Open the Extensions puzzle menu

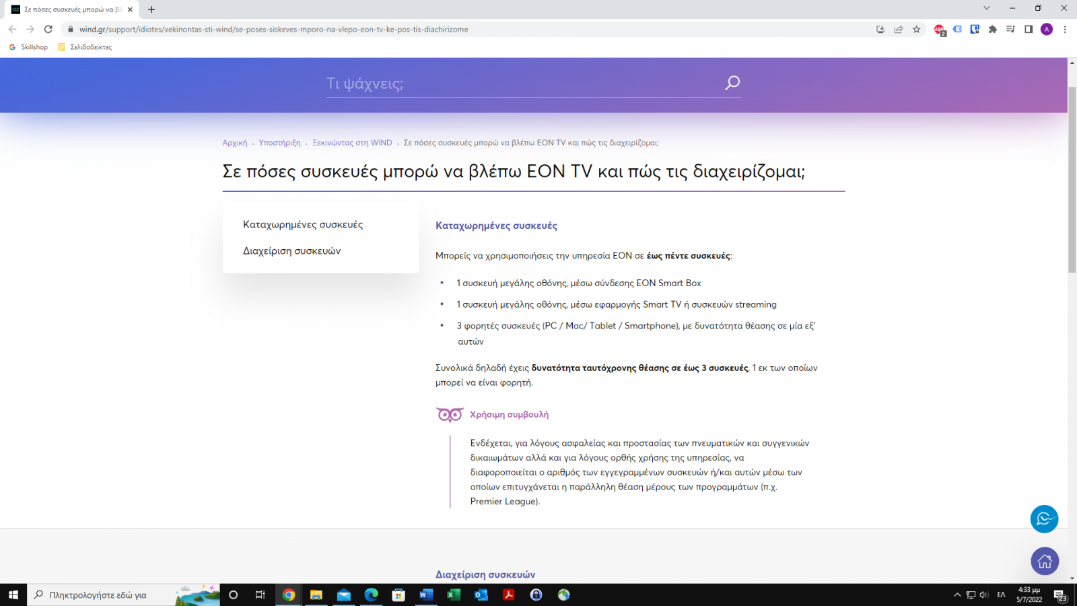[993, 29]
